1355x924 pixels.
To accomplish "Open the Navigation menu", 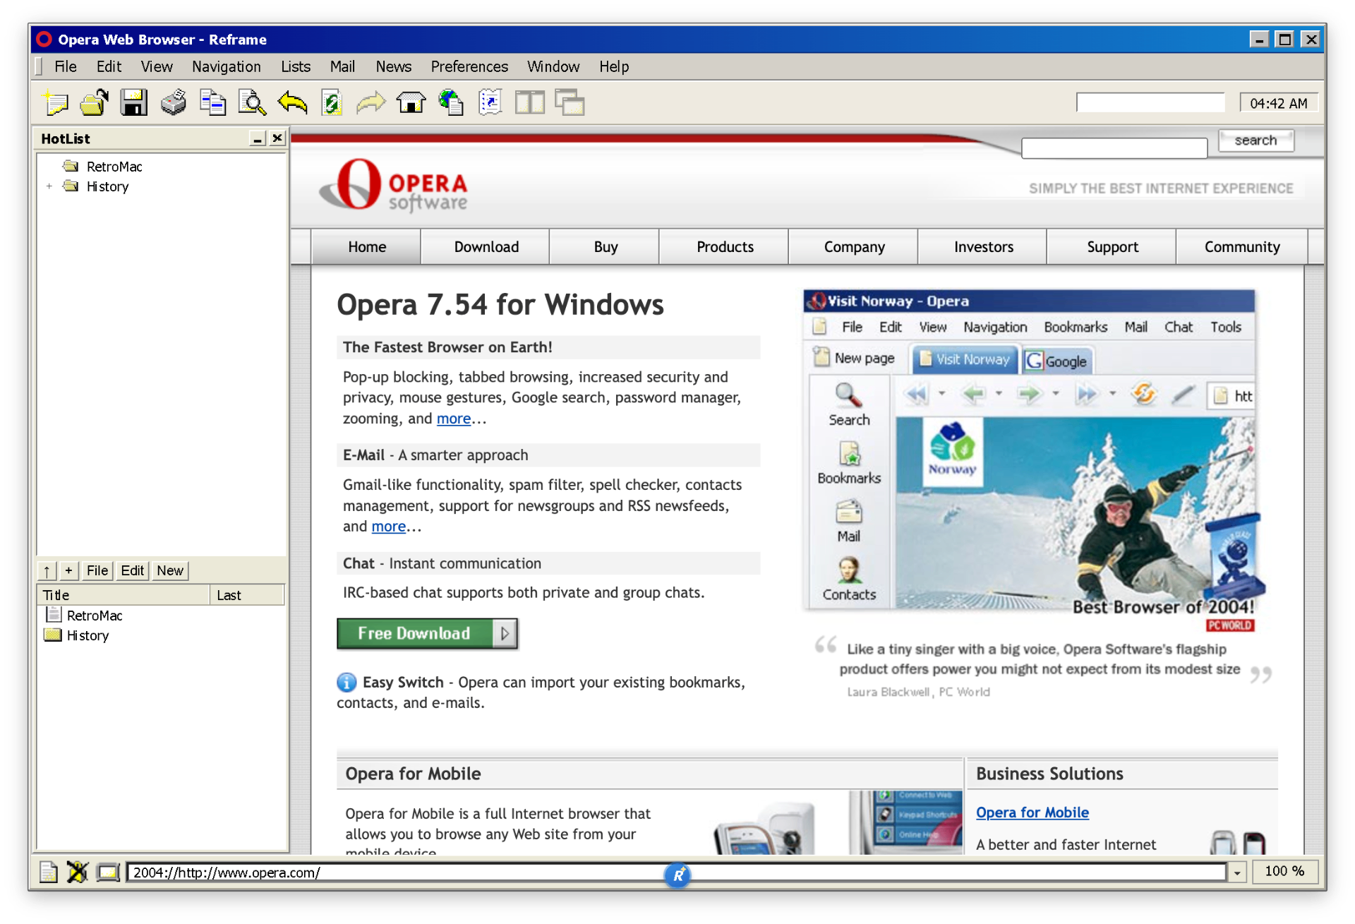I will [x=227, y=66].
